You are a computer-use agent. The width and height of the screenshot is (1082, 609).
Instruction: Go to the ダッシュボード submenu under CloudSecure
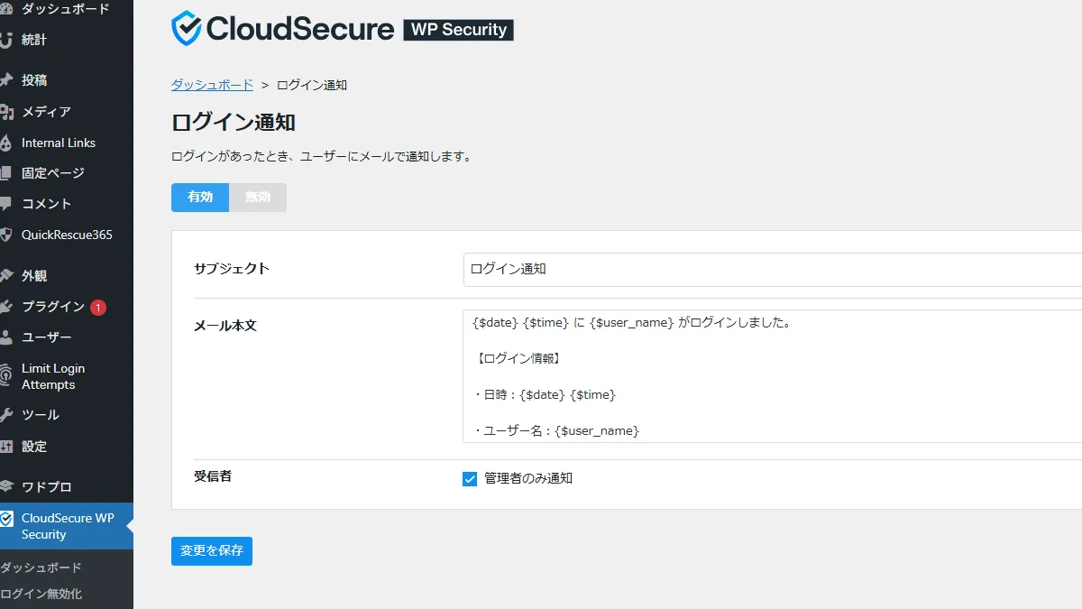click(x=41, y=567)
